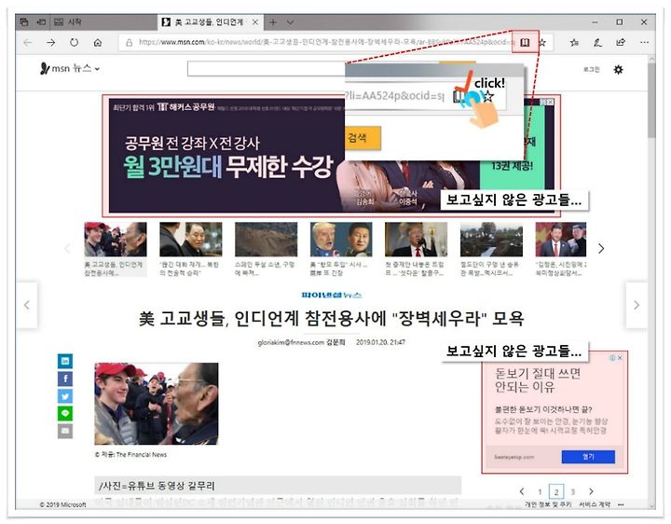
Task: Open the Trump speaking news thumbnail
Action: point(416,240)
